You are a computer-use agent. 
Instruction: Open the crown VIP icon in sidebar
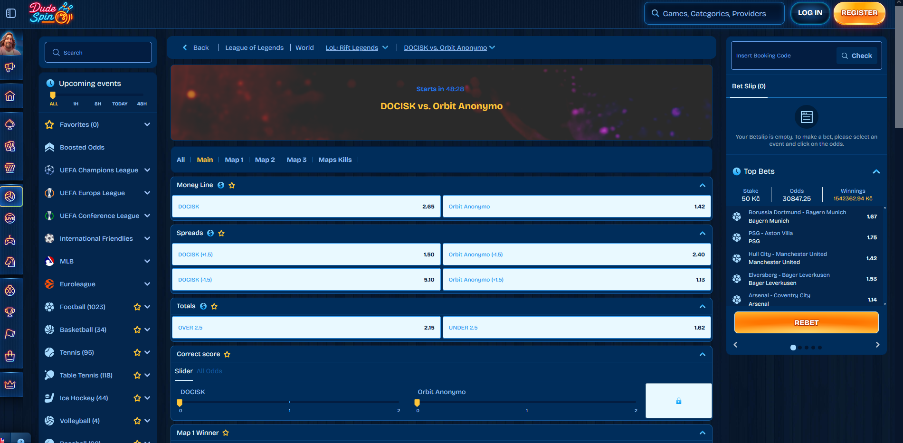pos(10,384)
